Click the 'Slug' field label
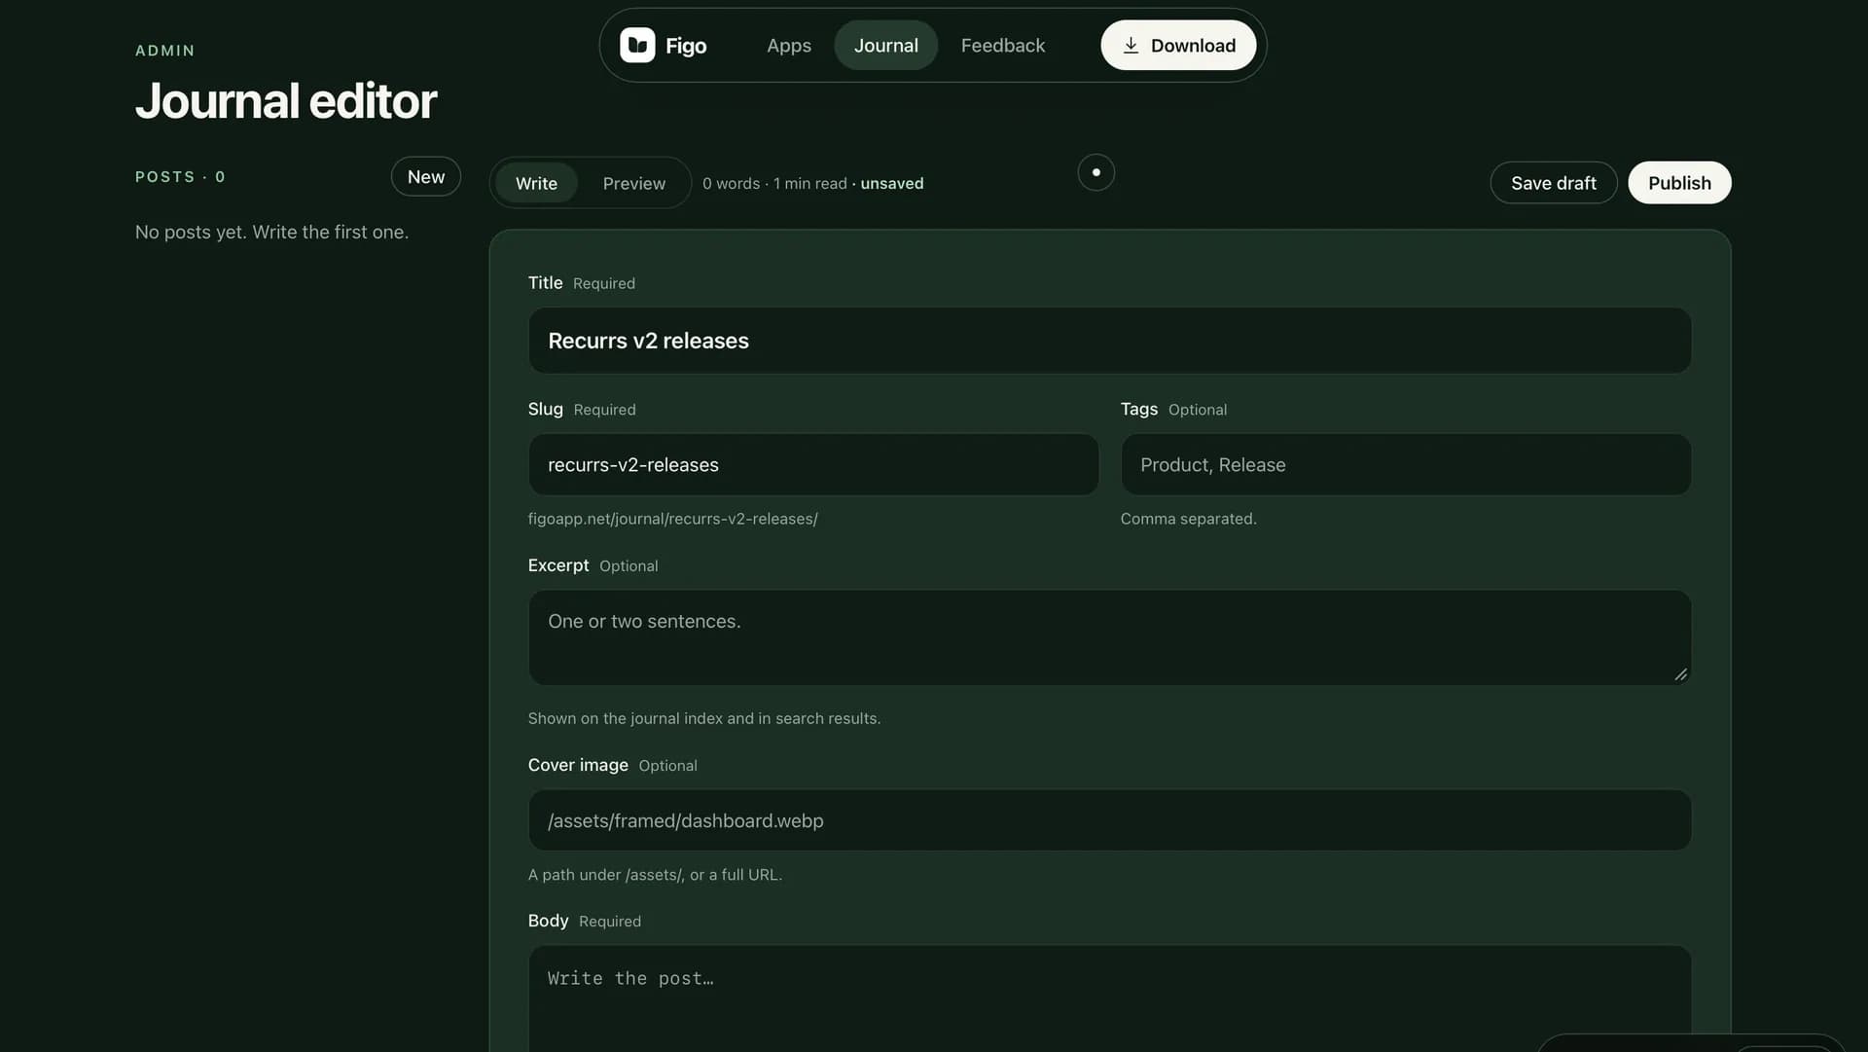 545,409
